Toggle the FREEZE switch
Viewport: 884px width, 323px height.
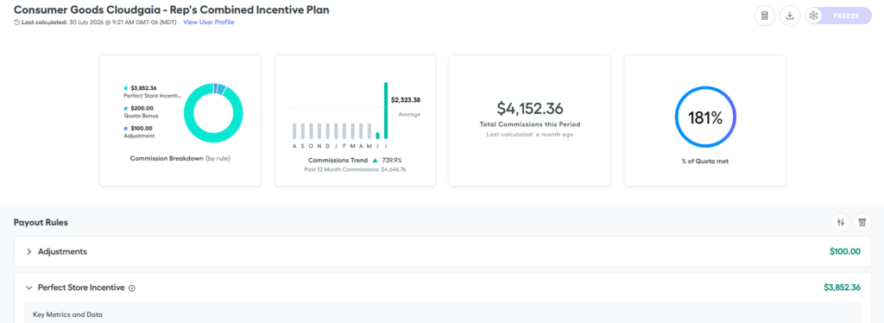point(838,16)
